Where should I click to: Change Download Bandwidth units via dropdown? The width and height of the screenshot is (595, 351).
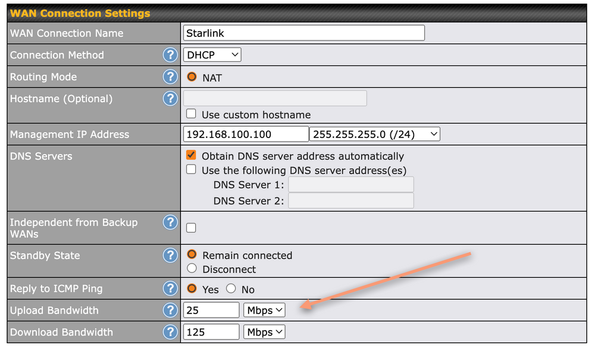click(264, 331)
